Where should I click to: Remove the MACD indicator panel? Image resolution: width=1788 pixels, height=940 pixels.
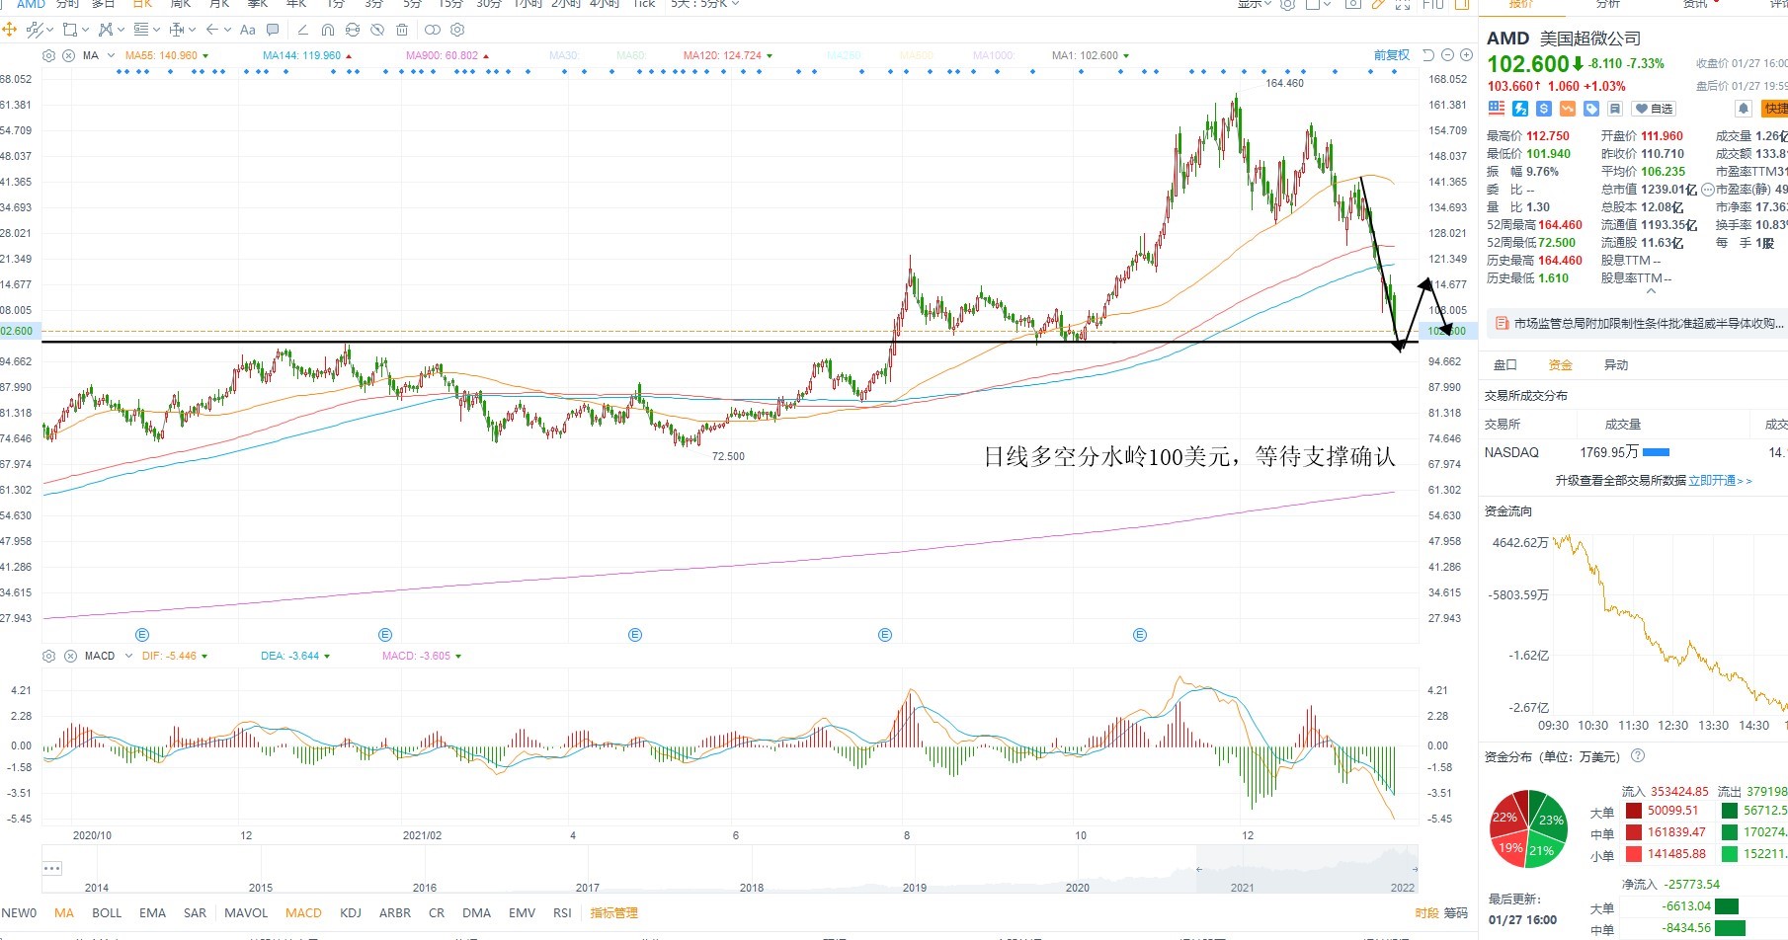coord(70,656)
